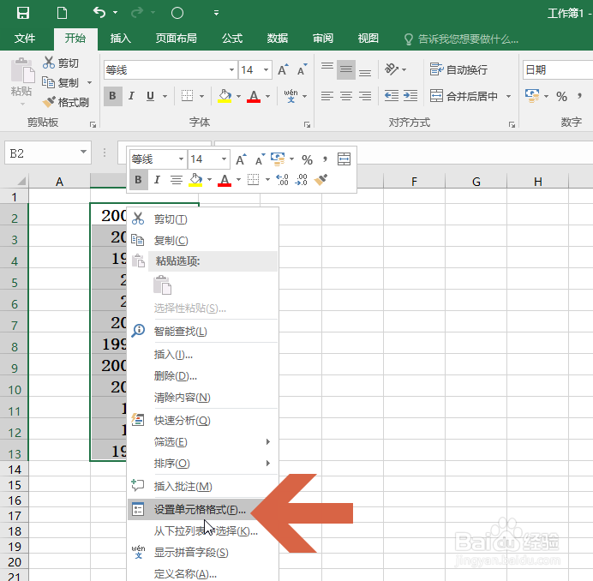
Task: Click 合并后居中 merge and center button
Action: [464, 96]
